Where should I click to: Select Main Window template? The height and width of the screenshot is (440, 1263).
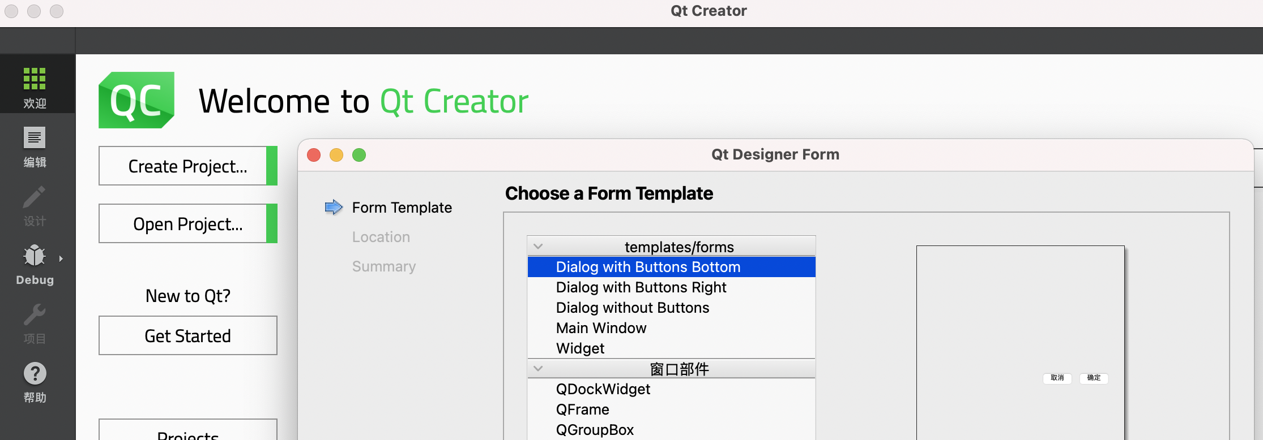671,328
